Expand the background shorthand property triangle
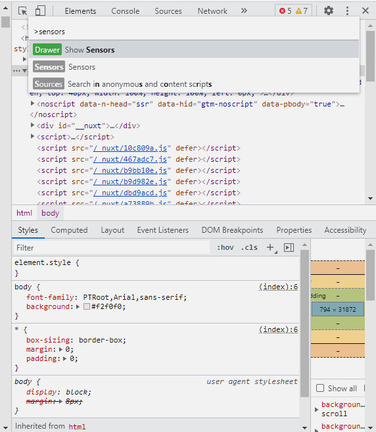376x432 pixels. tap(78, 306)
